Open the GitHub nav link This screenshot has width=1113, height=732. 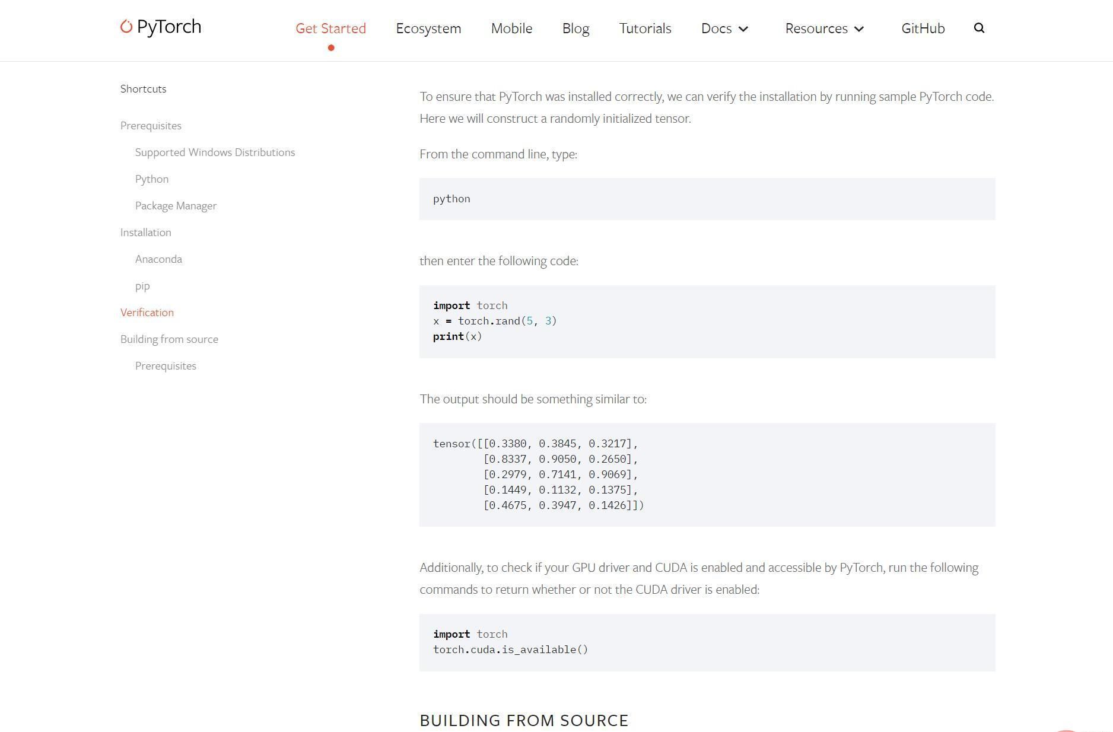[x=923, y=28]
